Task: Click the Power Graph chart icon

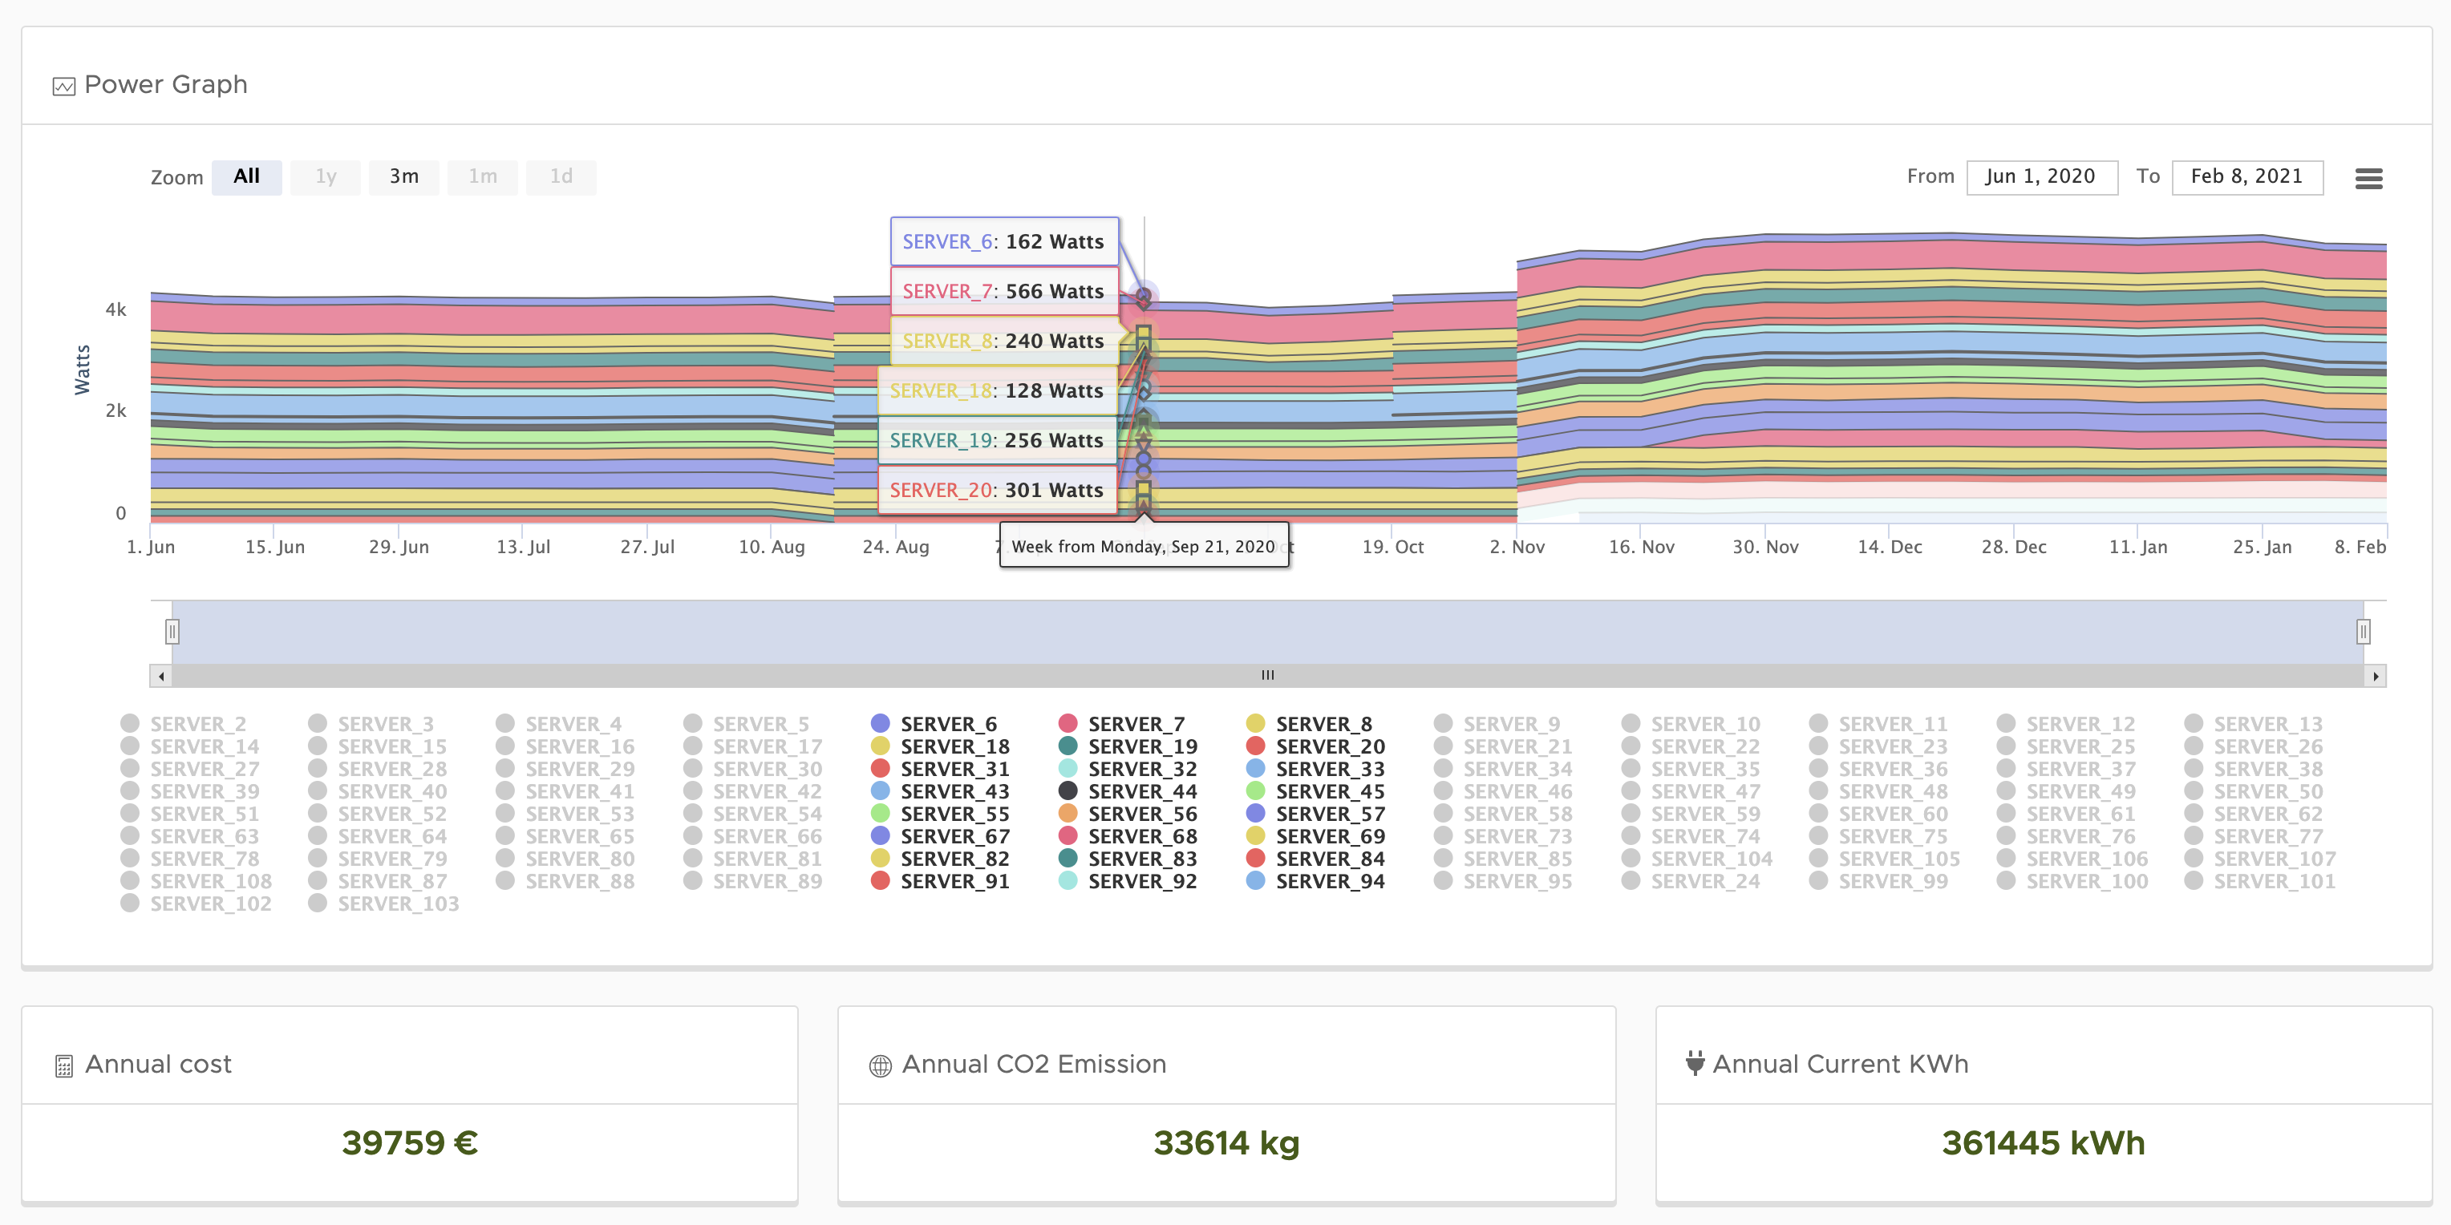Action: pos(63,87)
